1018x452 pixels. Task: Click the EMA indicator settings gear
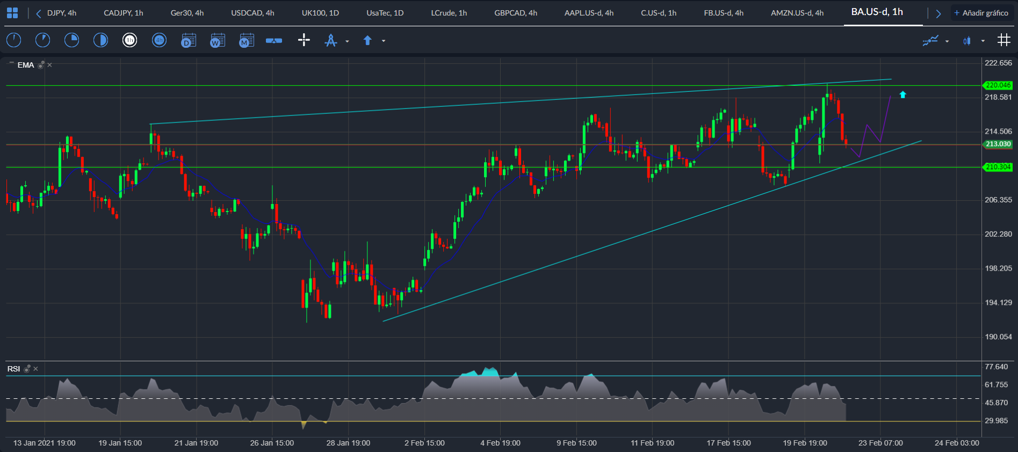tap(41, 65)
